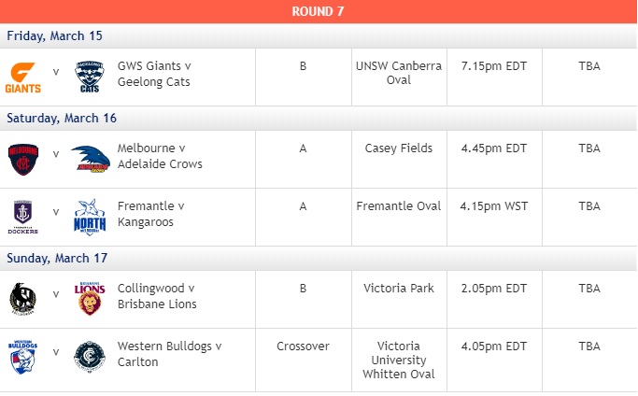Image resolution: width=638 pixels, height=396 pixels.
Task: Click the Carlton Blues logo
Action: coord(90,357)
